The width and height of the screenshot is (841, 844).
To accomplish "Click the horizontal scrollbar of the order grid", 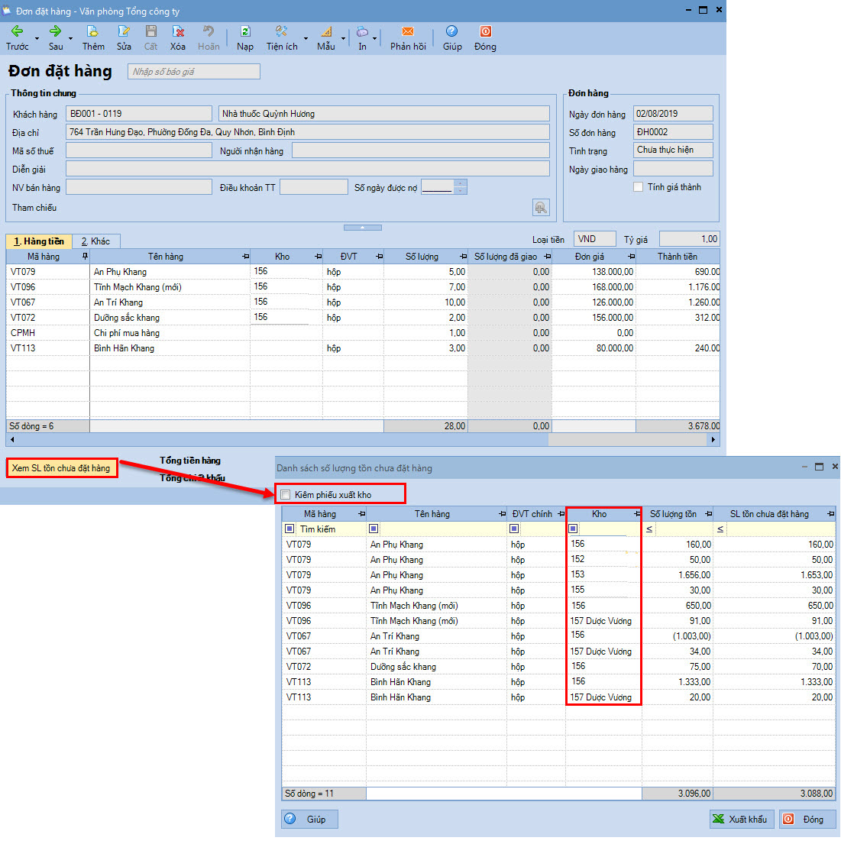I will 306,440.
